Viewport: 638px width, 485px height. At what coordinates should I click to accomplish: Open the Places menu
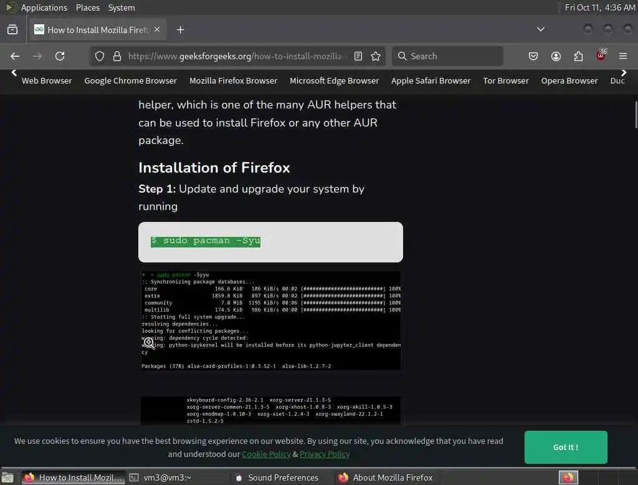[87, 7]
